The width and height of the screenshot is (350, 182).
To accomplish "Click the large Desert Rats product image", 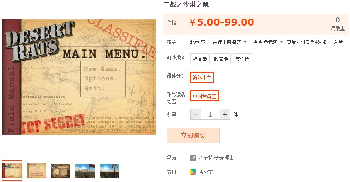I will (79, 77).
